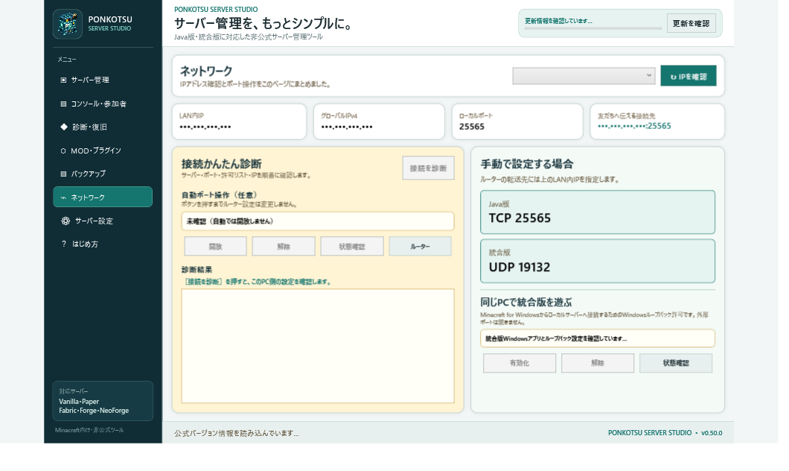Click the 対応サーバー info box
This screenshot has width=789, height=471.
tap(103, 401)
